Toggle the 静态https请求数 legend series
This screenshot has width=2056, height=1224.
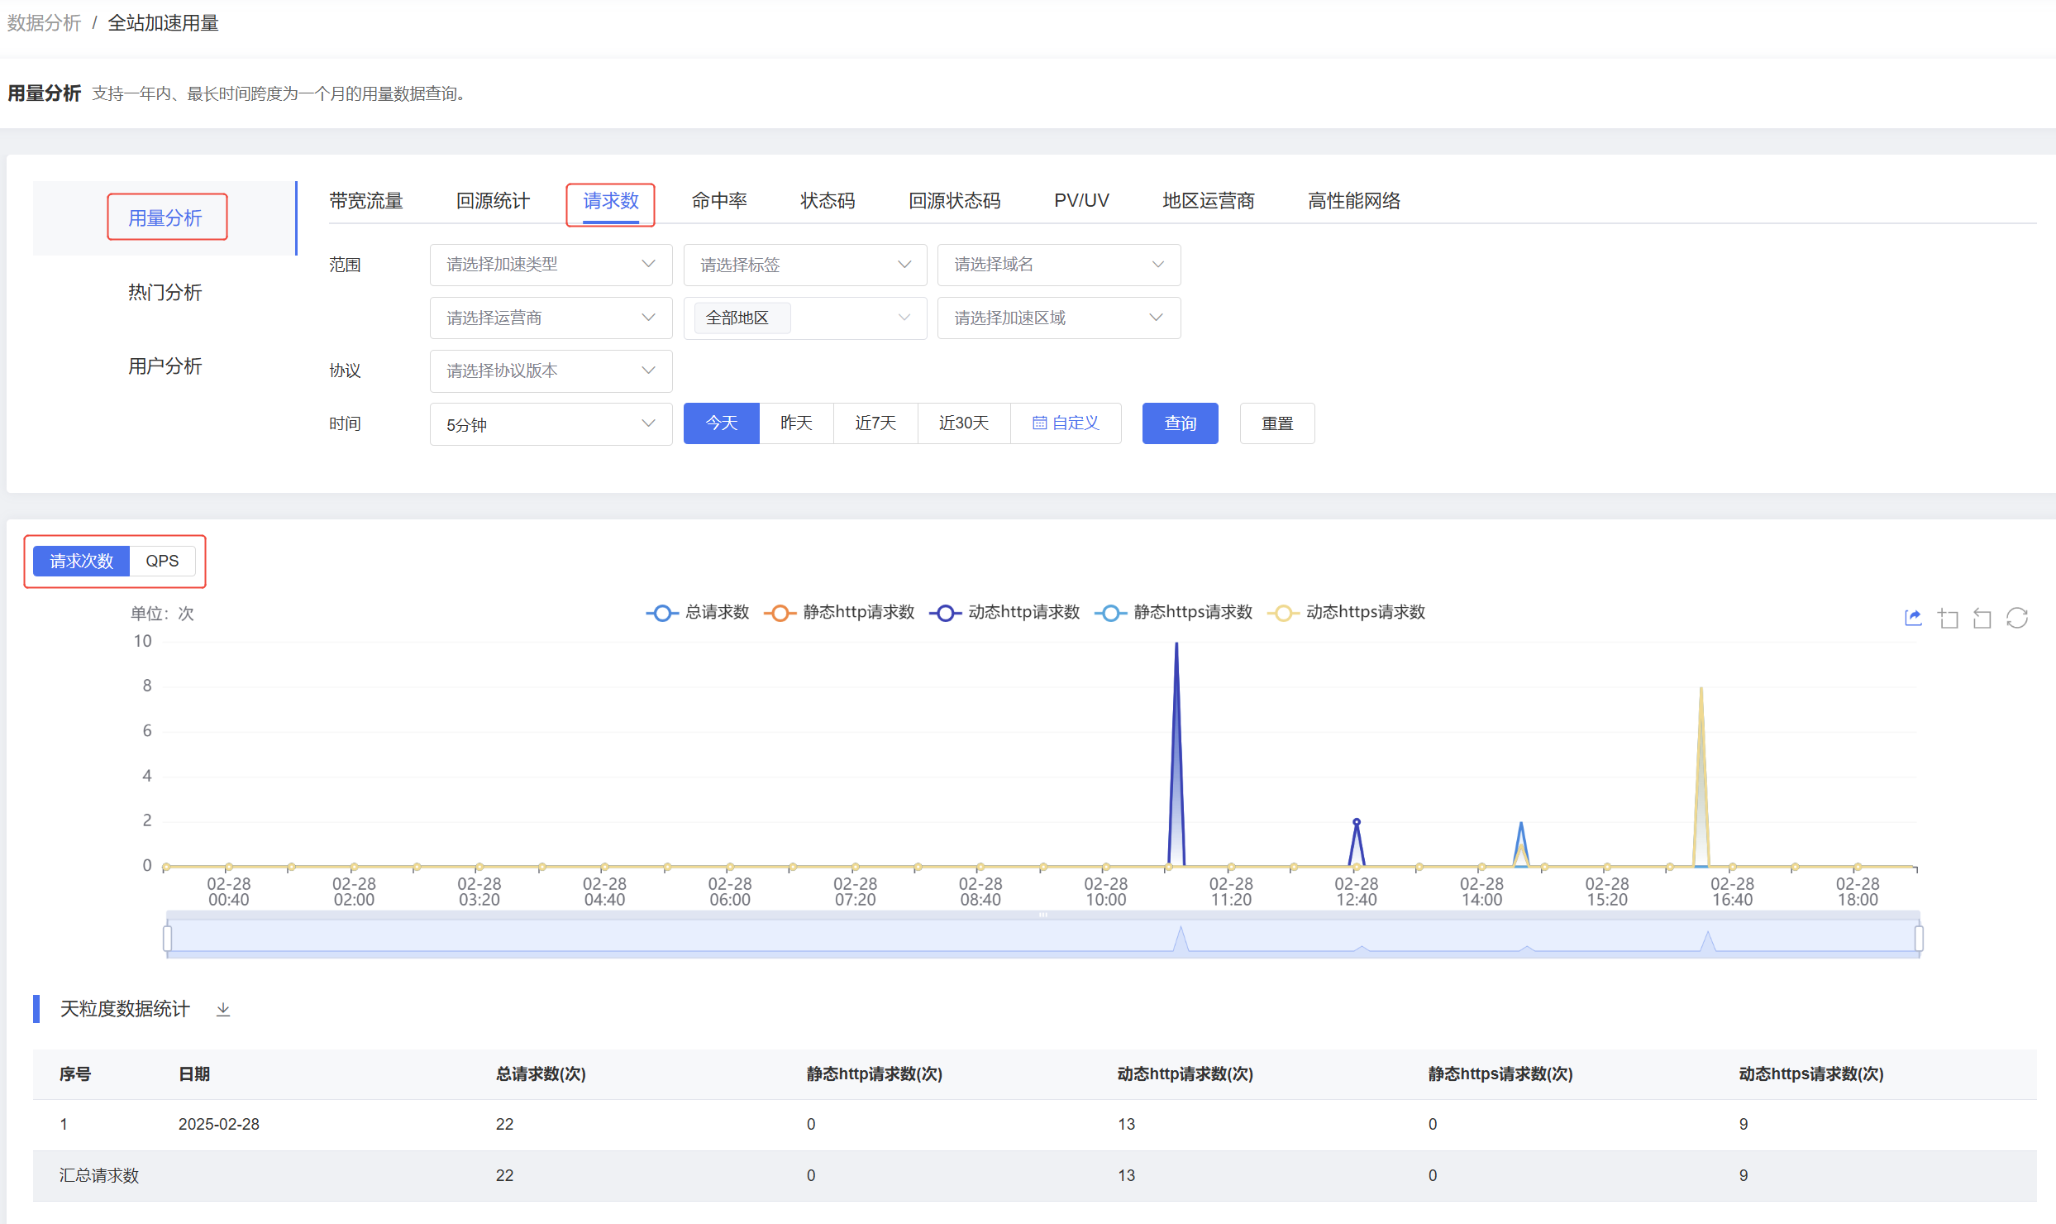[1173, 613]
